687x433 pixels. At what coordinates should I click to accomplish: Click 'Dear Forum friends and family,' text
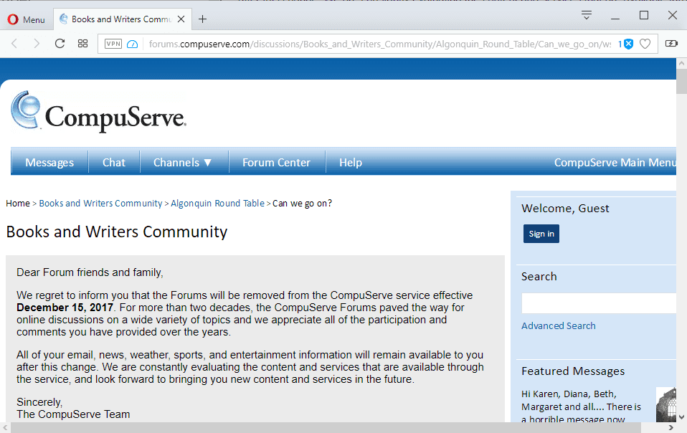90,272
